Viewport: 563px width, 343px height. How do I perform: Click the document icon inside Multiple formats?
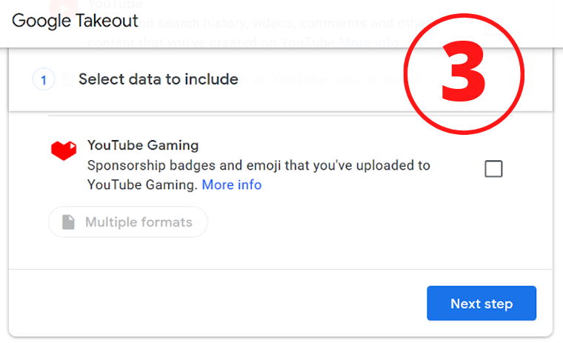pos(68,222)
